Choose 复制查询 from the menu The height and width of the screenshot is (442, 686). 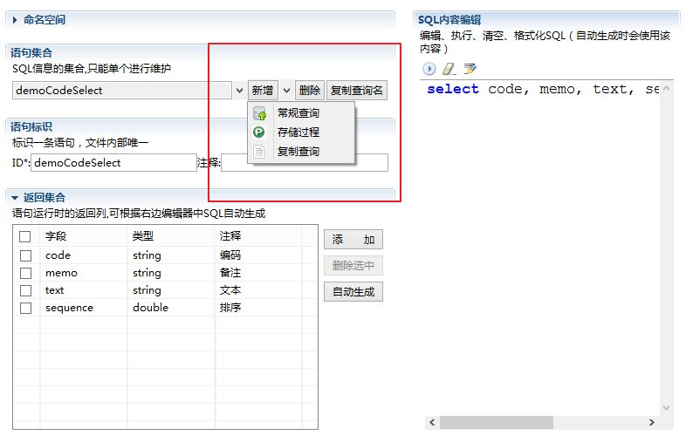point(298,152)
